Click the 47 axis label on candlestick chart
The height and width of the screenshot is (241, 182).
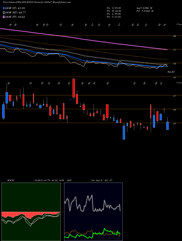174,96
